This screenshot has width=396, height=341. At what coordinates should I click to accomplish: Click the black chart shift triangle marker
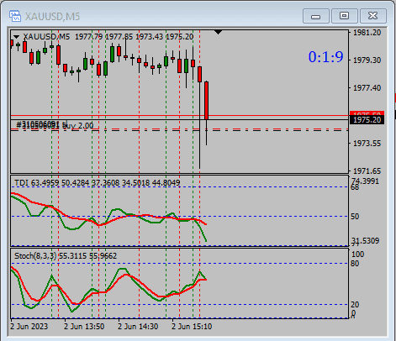click(218, 32)
